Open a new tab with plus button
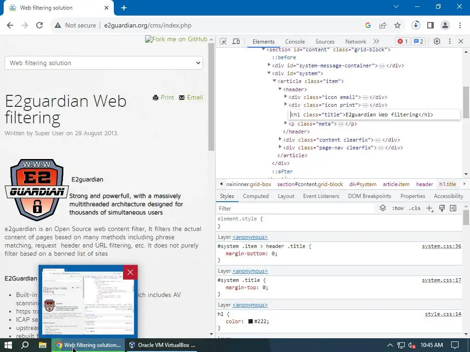Image resolution: width=470 pixels, height=352 pixels. point(124,8)
